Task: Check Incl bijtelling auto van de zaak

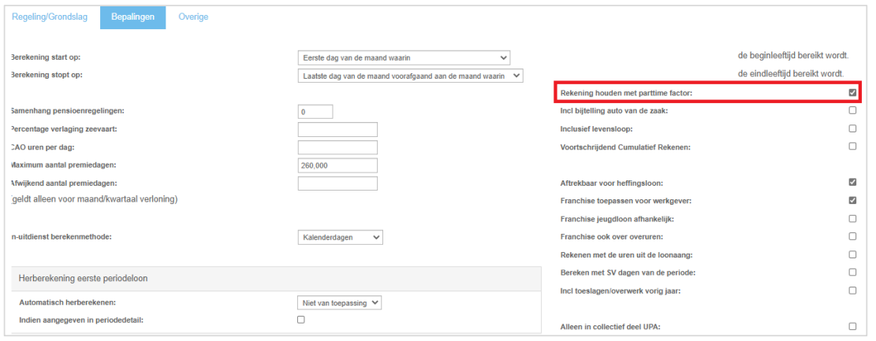Action: coord(852,110)
